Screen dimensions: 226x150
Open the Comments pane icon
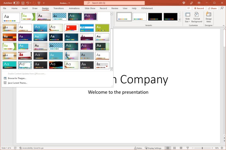(x=189, y=8)
